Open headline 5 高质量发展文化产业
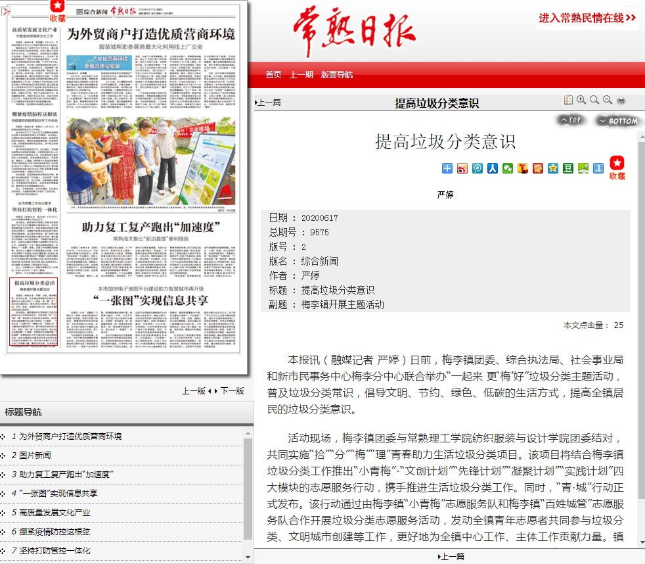 (55, 513)
